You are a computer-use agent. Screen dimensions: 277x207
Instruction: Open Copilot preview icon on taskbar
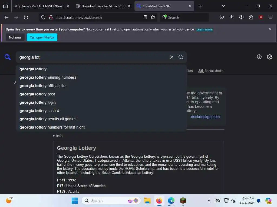268,201
